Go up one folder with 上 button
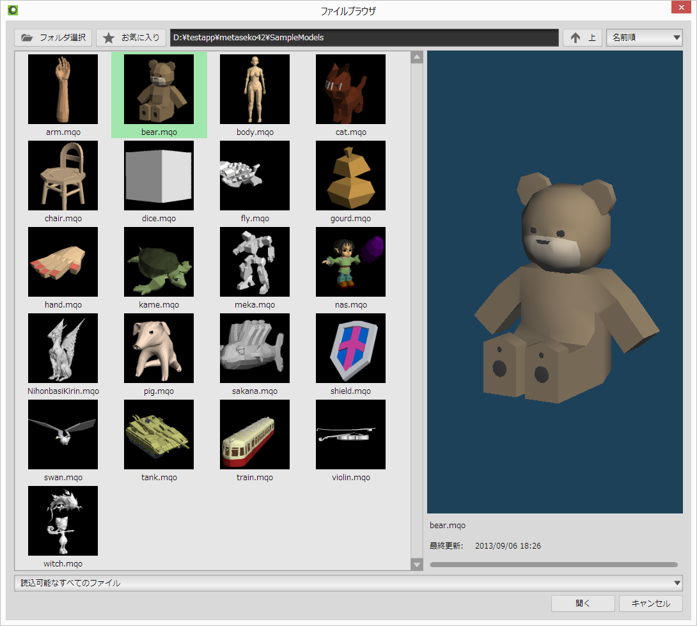 [x=583, y=38]
